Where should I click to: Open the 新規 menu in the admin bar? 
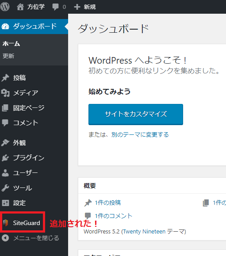point(90,7)
